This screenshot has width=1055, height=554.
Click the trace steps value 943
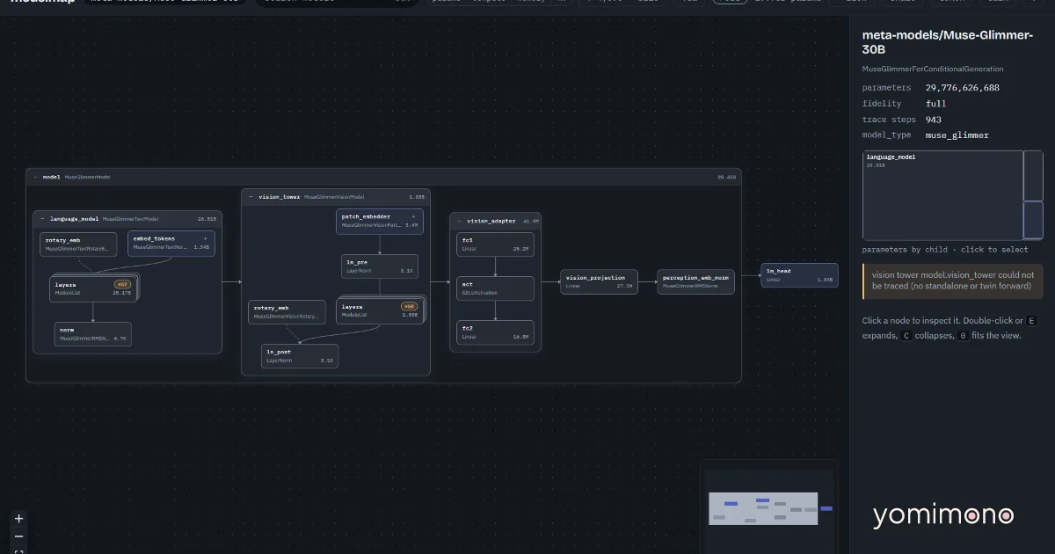point(933,120)
